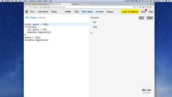Click the code line score = 200;

tap(33, 37)
